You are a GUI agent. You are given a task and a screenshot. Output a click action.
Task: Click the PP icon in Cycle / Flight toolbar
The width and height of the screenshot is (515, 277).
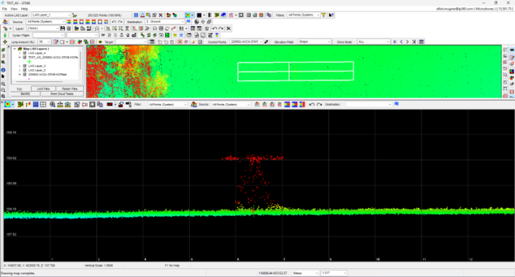[x=103, y=35]
